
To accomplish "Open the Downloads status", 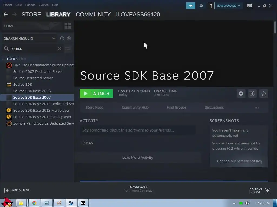I will [138, 188].
